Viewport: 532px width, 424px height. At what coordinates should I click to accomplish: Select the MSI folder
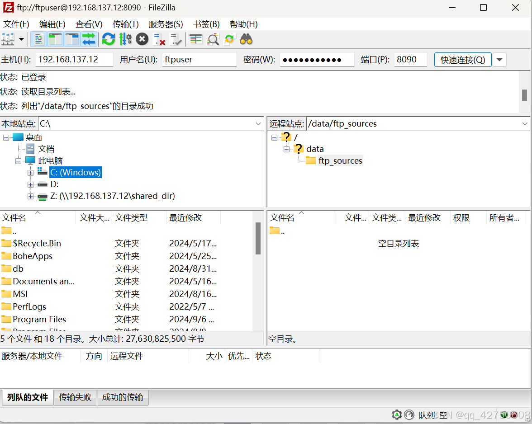coord(20,294)
